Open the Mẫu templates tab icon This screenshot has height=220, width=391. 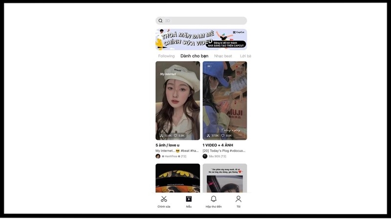(189, 199)
